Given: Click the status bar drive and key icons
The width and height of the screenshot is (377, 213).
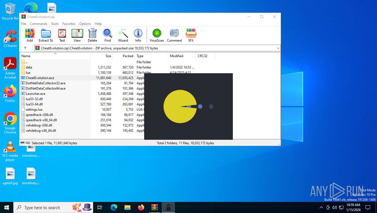Looking at the screenshot, I should click(x=25, y=143).
